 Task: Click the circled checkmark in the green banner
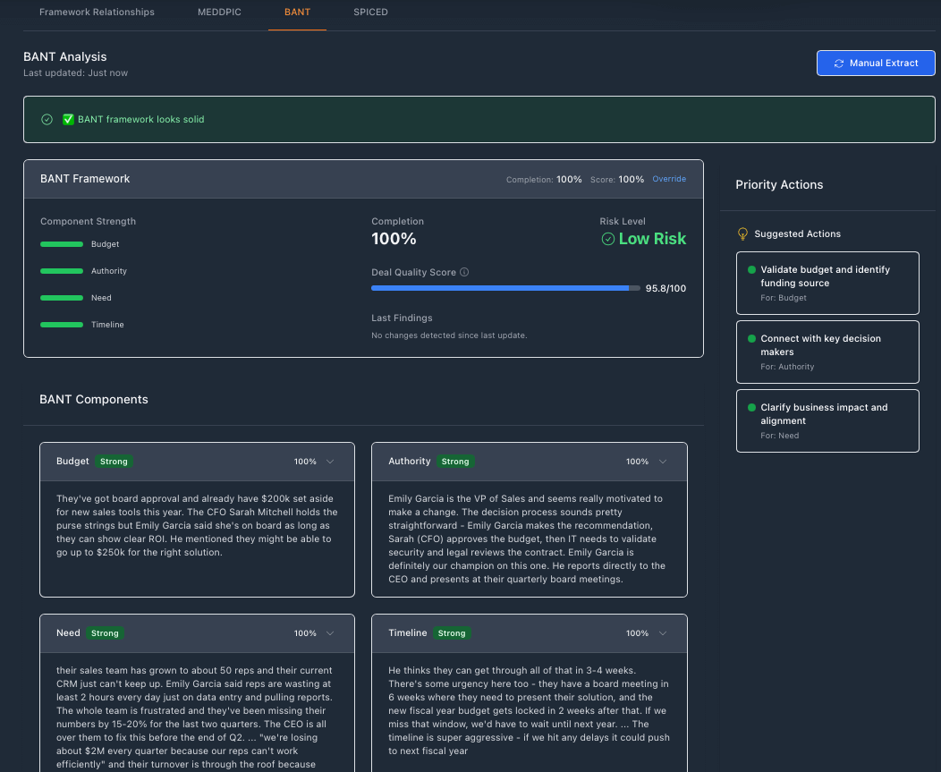47,118
